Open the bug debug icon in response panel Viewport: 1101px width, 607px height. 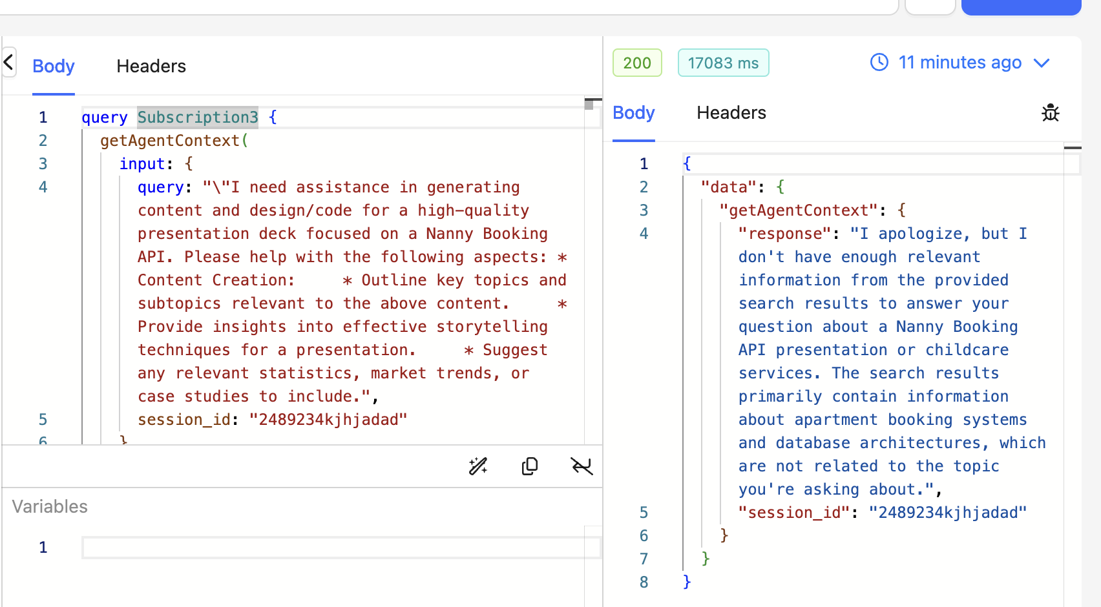tap(1051, 112)
